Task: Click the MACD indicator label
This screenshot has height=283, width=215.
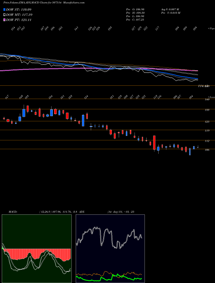Action: point(12,212)
